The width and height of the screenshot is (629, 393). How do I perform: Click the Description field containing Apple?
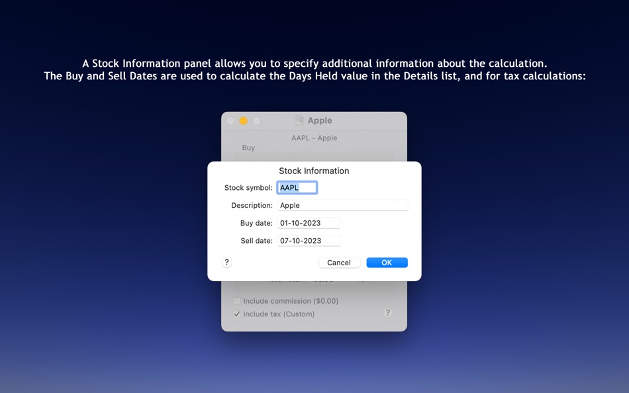342,205
